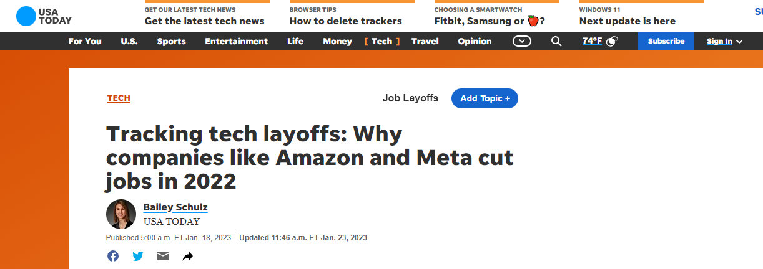Expand the more sections chevron menu
Image resolution: width=763 pixels, height=269 pixels.
(522, 41)
